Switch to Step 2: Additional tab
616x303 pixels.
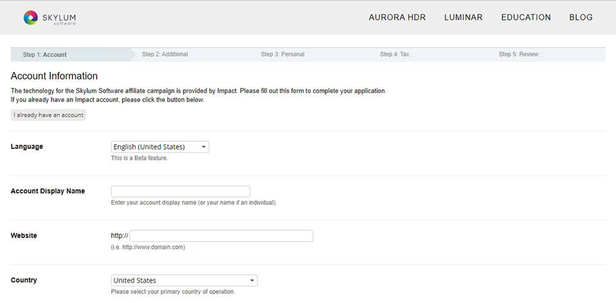click(165, 55)
